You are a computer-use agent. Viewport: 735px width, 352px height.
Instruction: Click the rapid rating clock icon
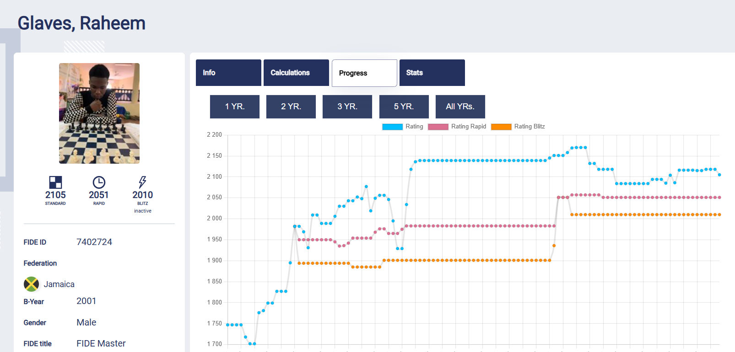pos(99,182)
